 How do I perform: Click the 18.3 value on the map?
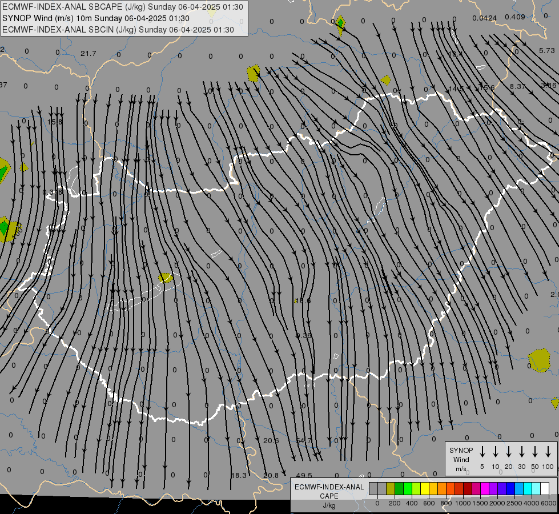[x=239, y=476]
